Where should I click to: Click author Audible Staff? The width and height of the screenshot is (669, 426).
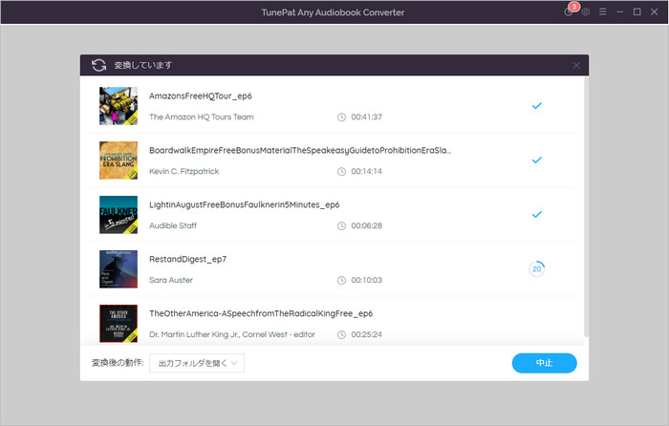point(173,225)
